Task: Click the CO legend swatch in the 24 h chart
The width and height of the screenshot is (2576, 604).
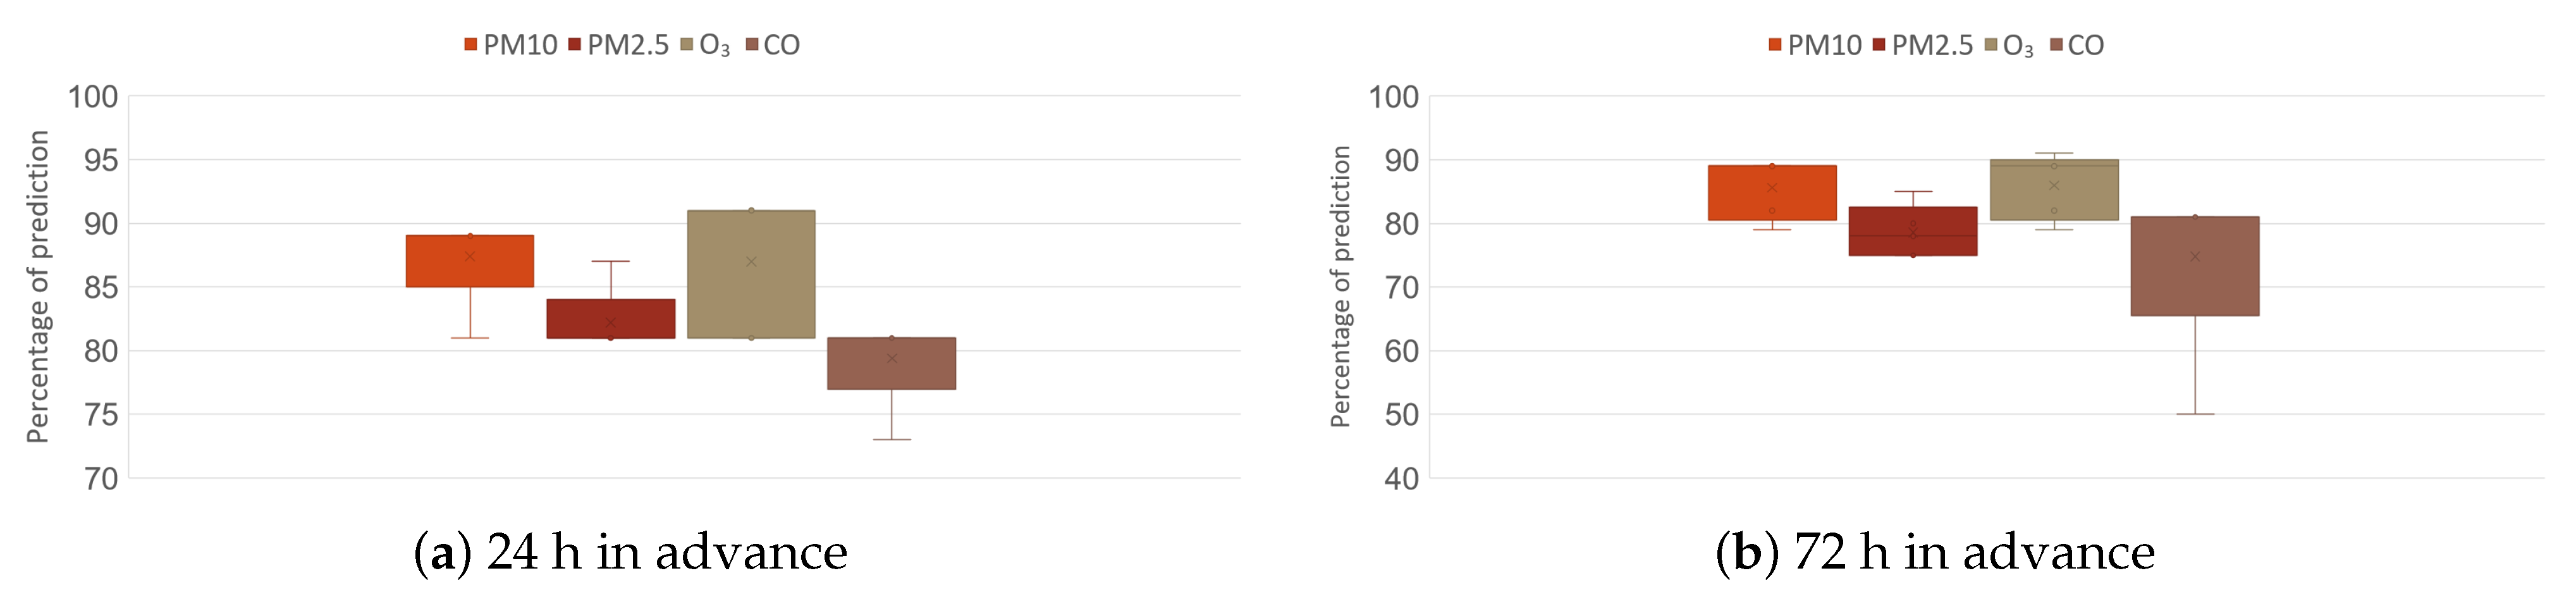Action: pyautogui.click(x=752, y=45)
